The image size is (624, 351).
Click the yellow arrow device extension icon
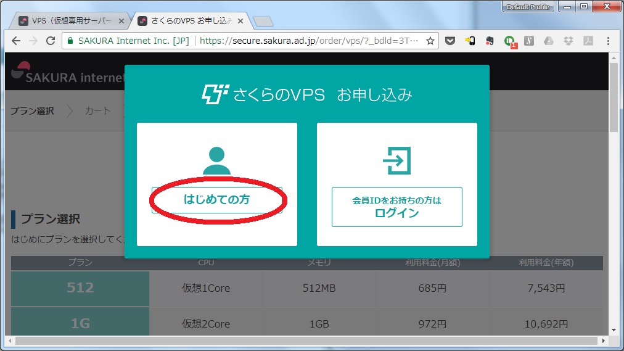pos(470,41)
